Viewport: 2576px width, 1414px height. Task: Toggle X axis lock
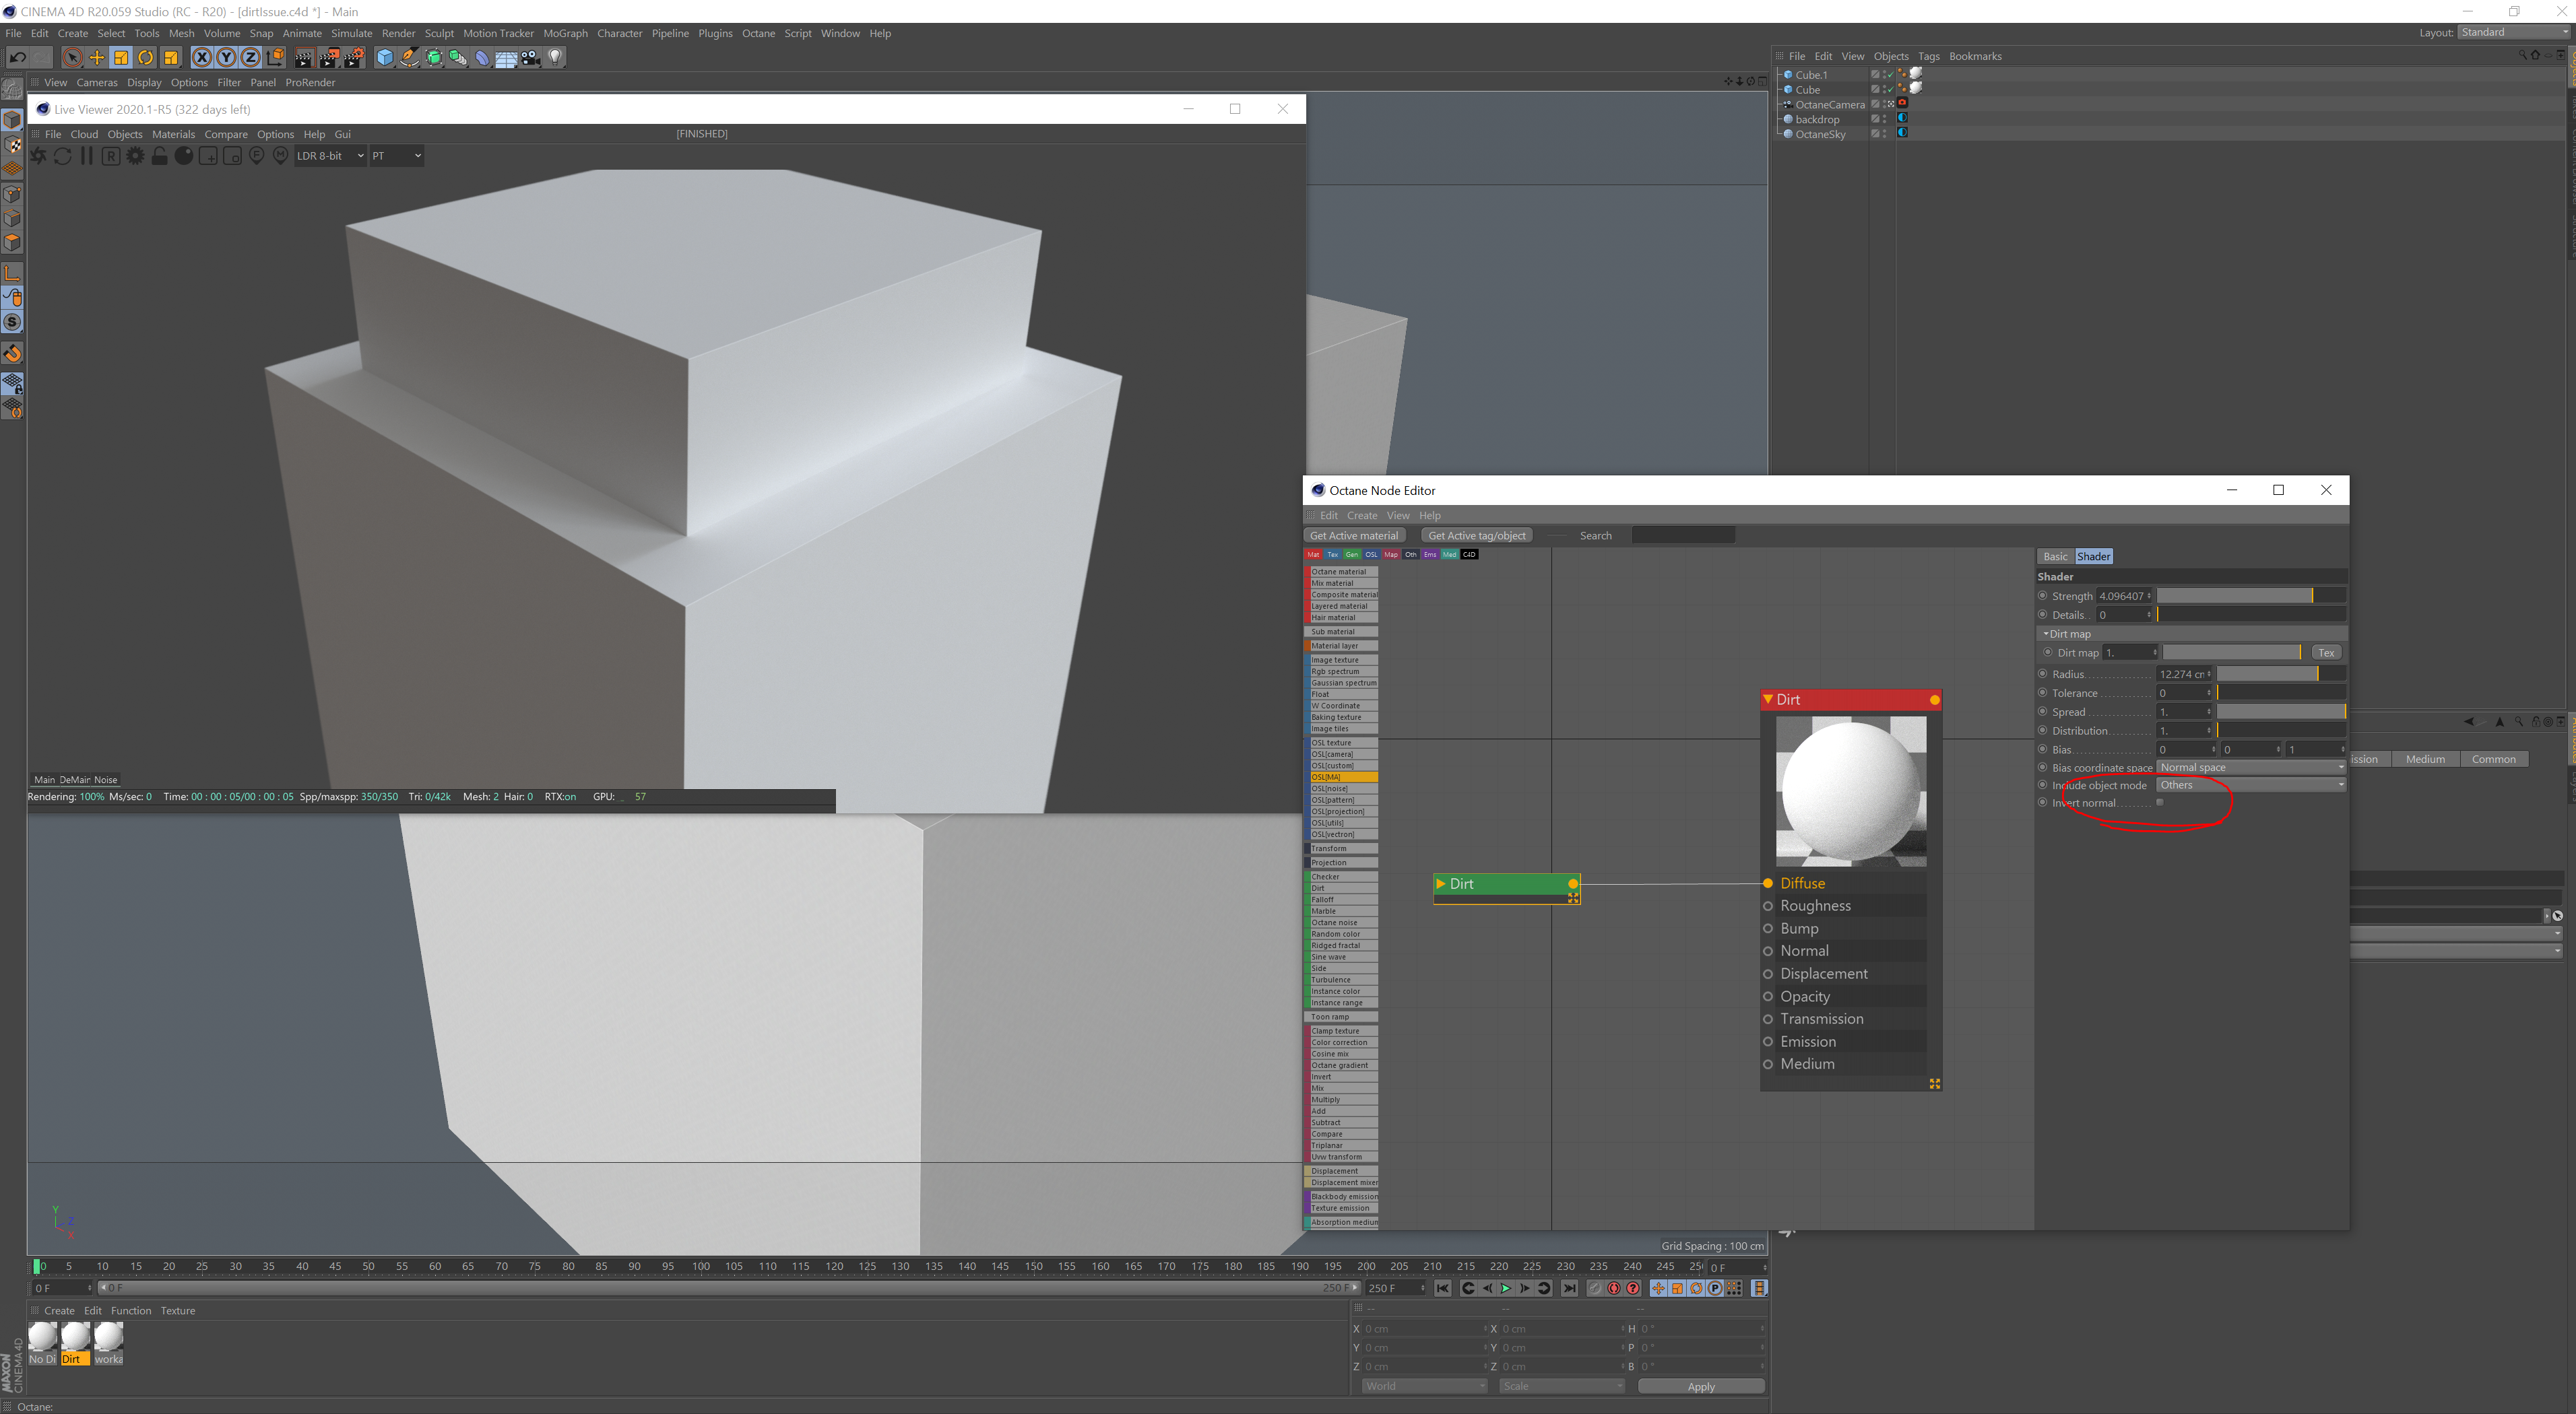[x=202, y=58]
